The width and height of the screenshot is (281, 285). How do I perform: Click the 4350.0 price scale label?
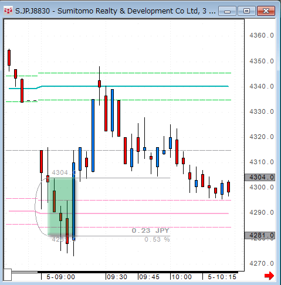point(262,61)
